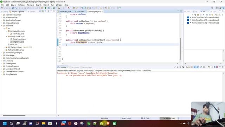This screenshot has width=225, height=127.
Task: Click the Pin Console icon
Action: coord(201,67)
